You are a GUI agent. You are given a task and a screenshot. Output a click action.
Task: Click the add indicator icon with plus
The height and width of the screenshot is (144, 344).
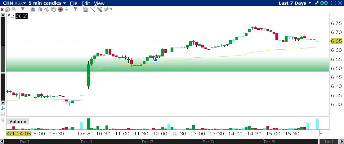[x=106, y=9]
